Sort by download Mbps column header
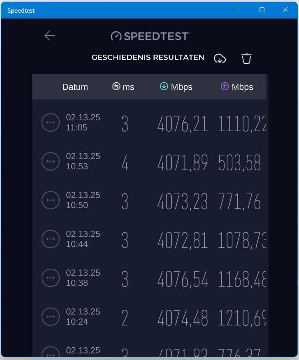Image resolution: width=299 pixels, height=360 pixels. click(176, 87)
